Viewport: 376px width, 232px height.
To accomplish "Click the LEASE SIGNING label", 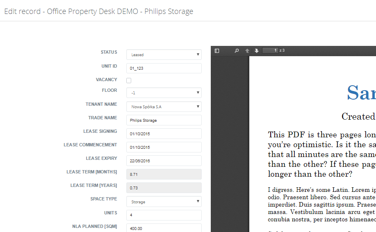I will pyautogui.click(x=100, y=131).
